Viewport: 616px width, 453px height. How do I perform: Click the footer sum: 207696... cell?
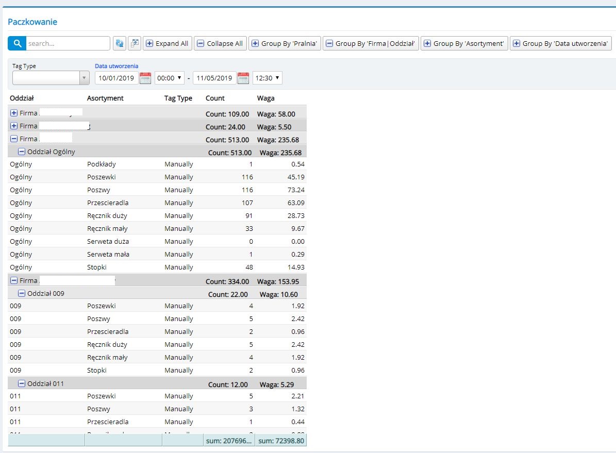click(x=229, y=441)
